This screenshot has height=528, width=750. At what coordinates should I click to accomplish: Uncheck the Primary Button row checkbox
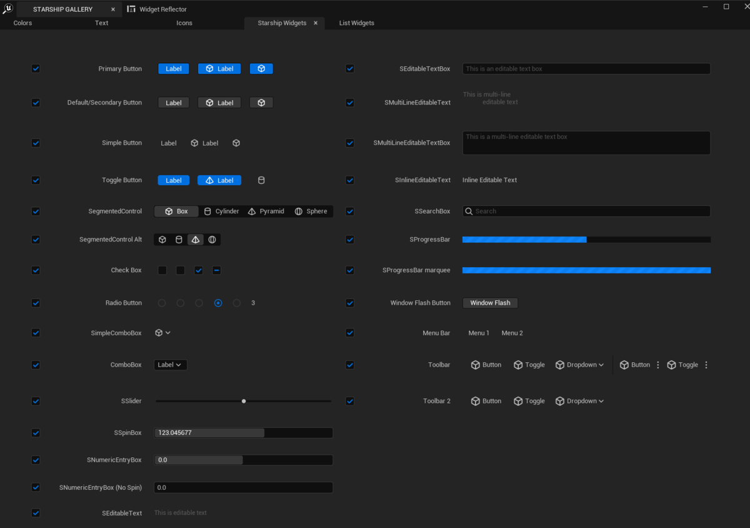coord(36,69)
